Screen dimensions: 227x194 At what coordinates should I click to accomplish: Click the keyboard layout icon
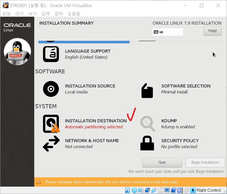click(156, 32)
